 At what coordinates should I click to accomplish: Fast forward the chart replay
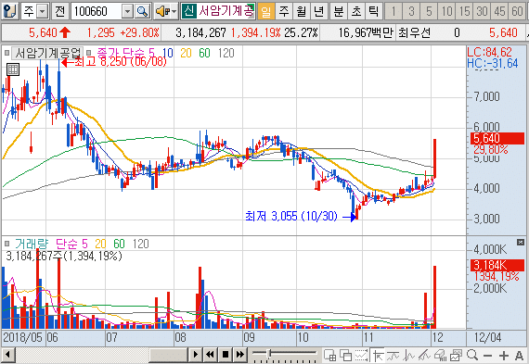[x=239, y=355]
